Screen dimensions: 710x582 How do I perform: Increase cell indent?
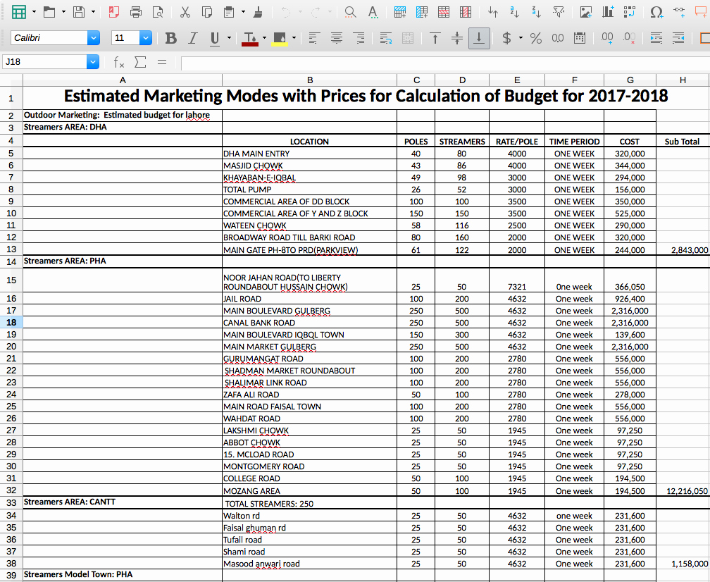[x=656, y=39]
